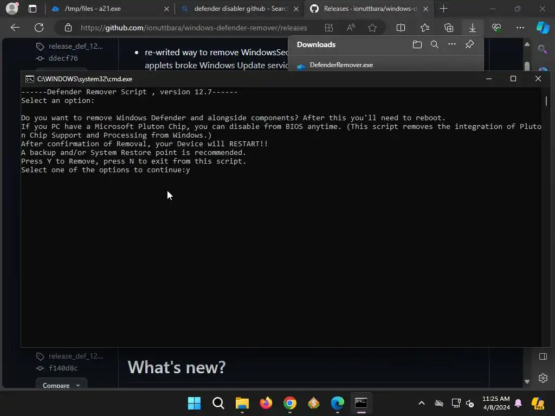555x416 pixels.
Task: Add this page to favorites star
Action: click(x=372, y=28)
